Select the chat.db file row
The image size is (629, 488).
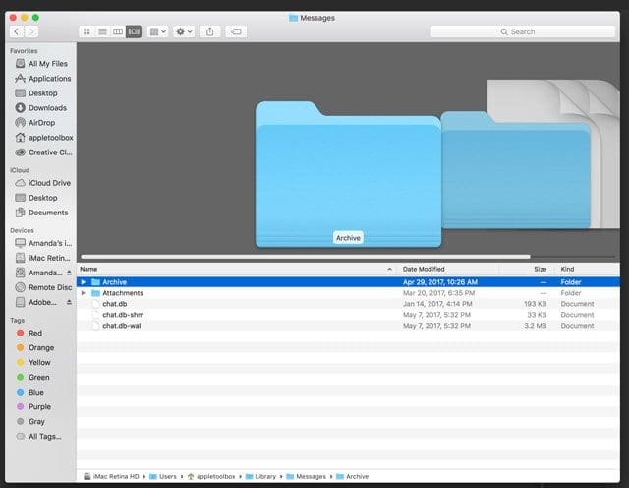coord(115,304)
